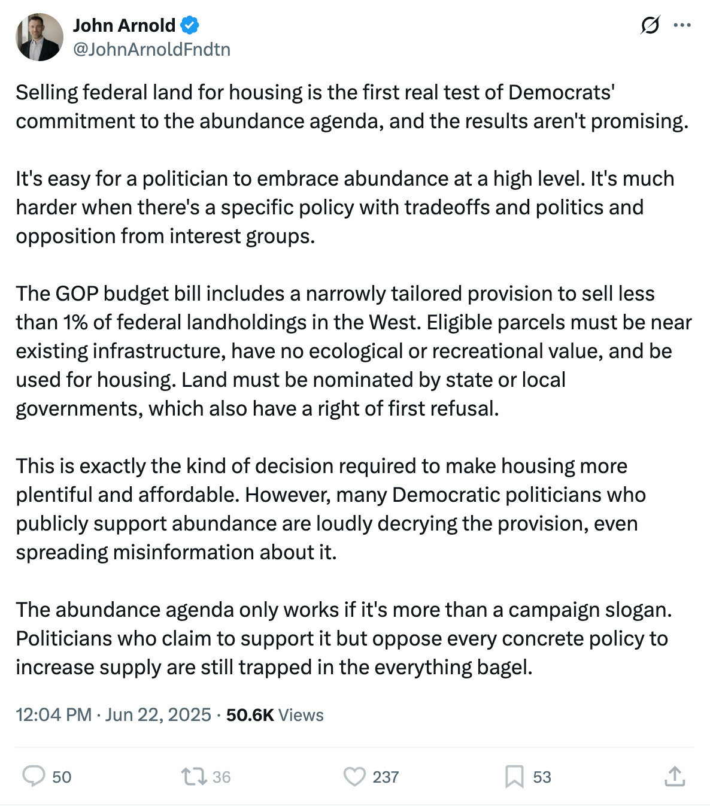This screenshot has height=806, width=710.
Task: Toggle the bookmark icon
Action: [514, 777]
